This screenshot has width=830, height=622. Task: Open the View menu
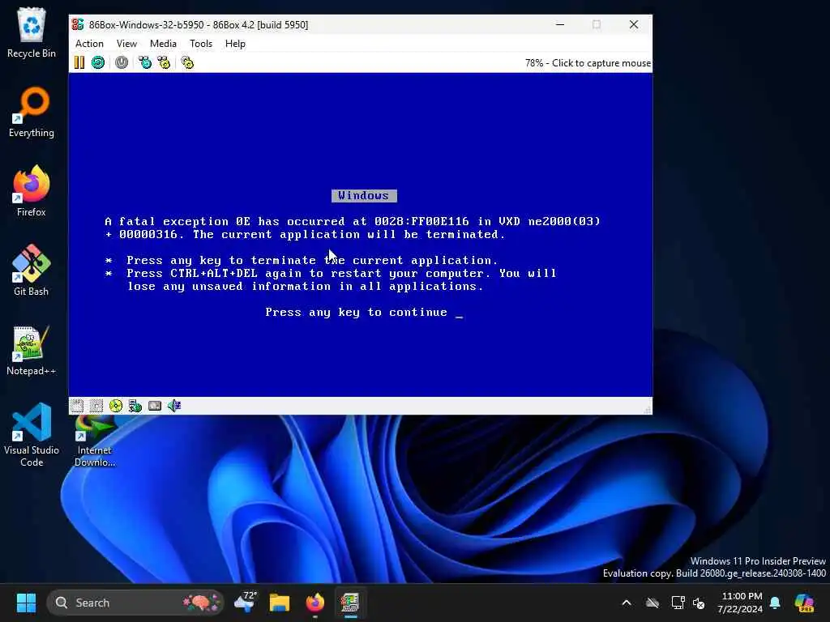(x=126, y=44)
